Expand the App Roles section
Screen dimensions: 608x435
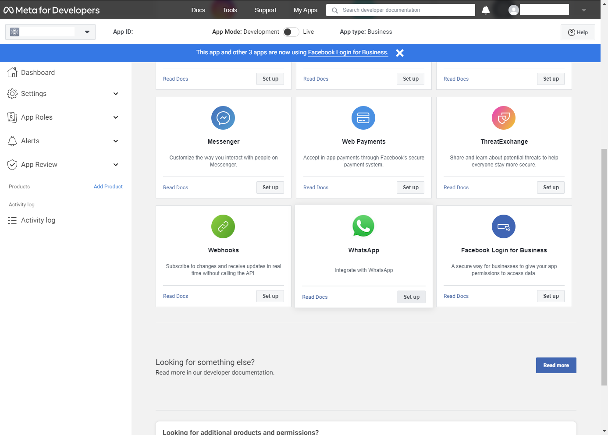pyautogui.click(x=116, y=117)
